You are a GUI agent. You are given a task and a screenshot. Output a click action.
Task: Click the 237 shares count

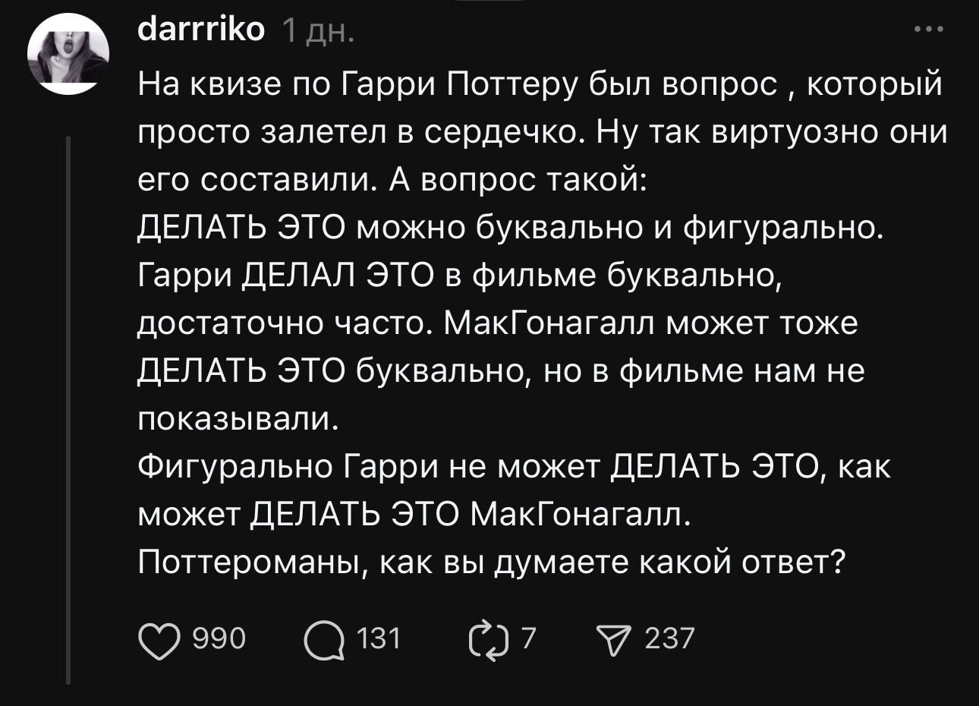[x=669, y=639]
